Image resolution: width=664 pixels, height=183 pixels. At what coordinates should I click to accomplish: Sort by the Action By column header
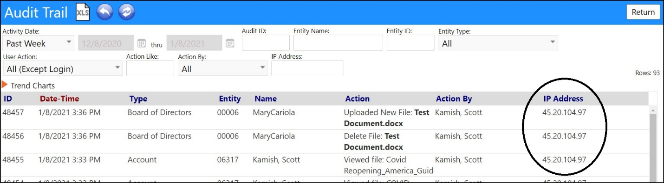(454, 98)
